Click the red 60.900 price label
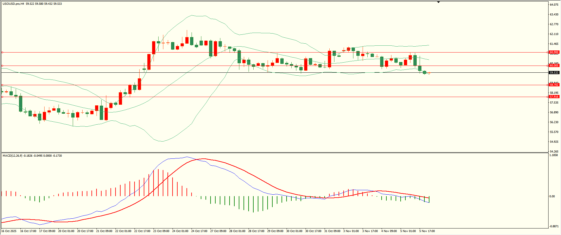This screenshot has height=235, width=561. [554, 52]
